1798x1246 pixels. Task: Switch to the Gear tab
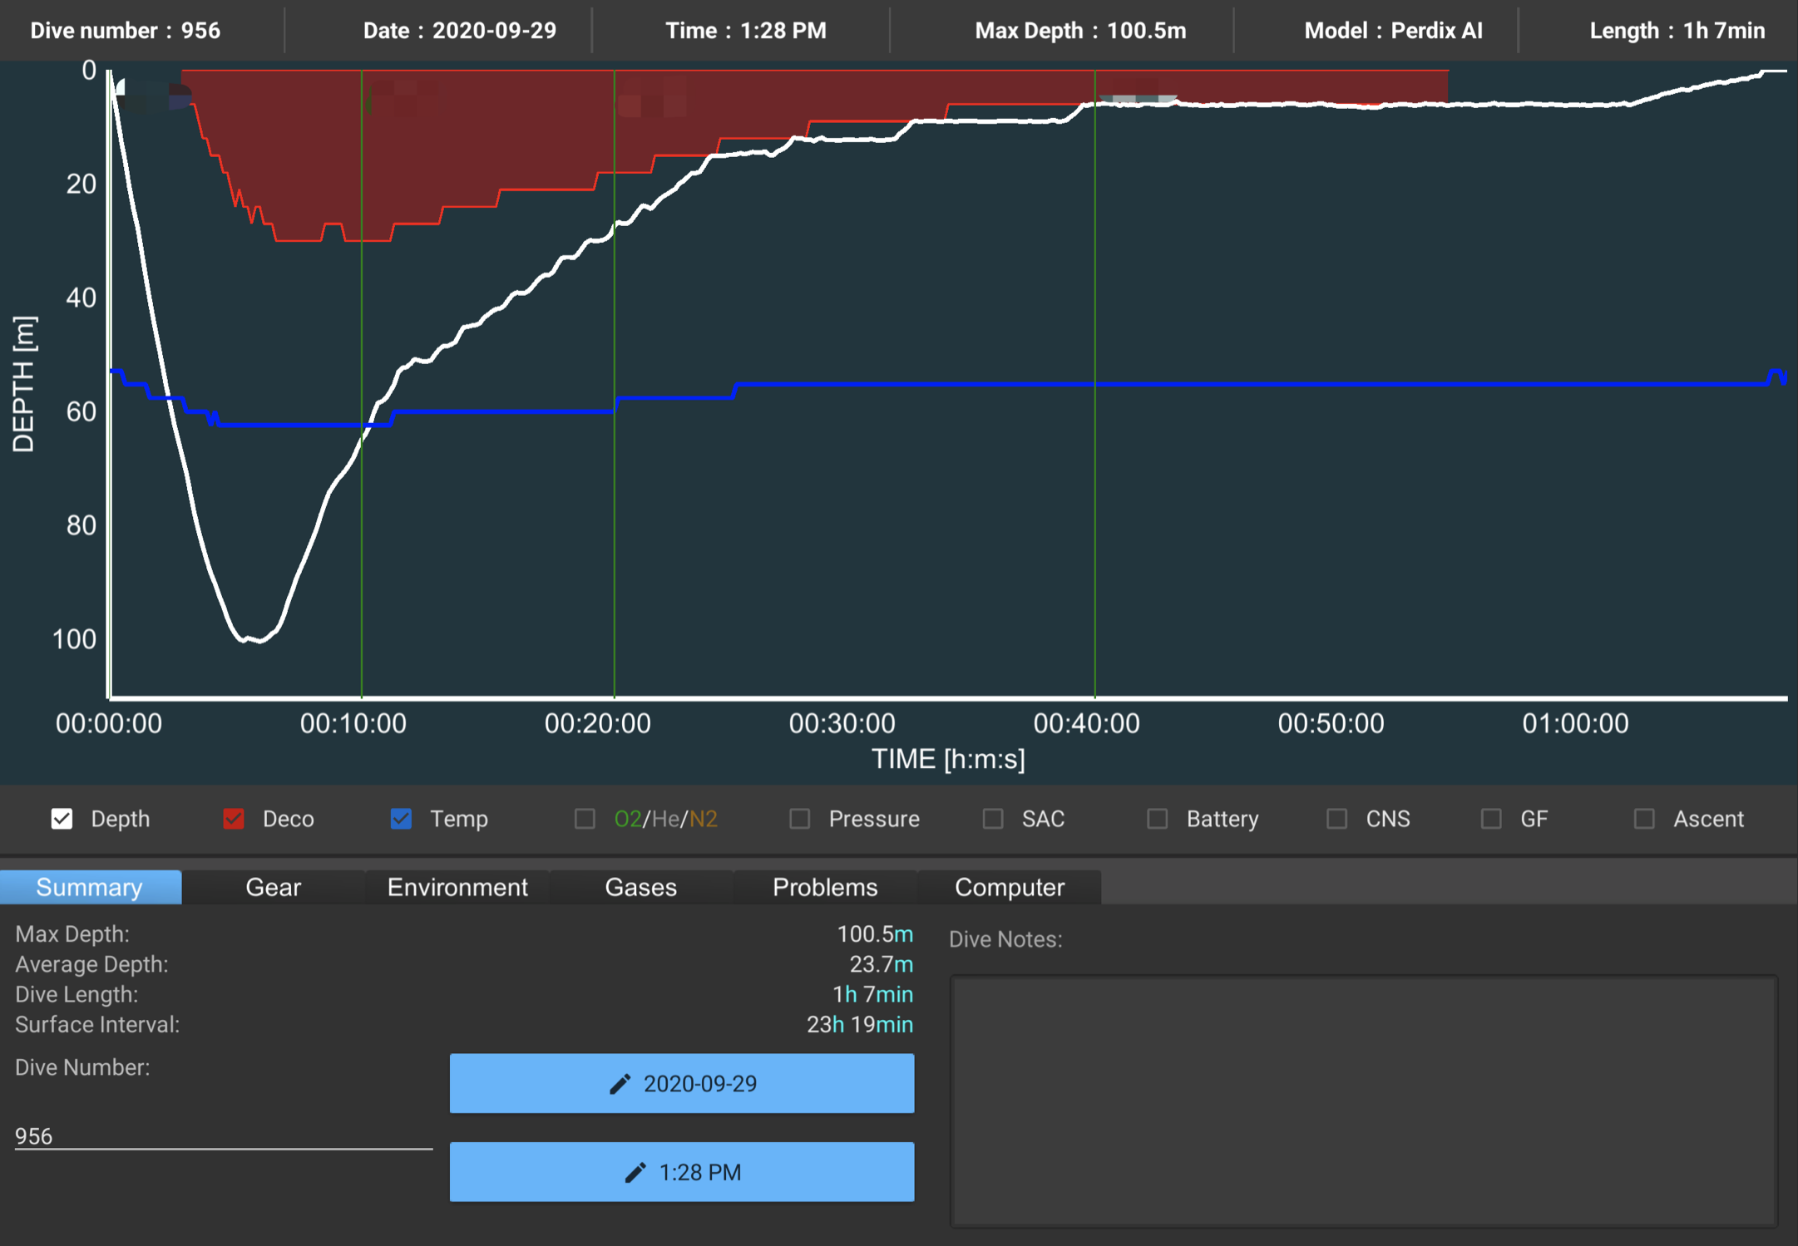(x=273, y=887)
